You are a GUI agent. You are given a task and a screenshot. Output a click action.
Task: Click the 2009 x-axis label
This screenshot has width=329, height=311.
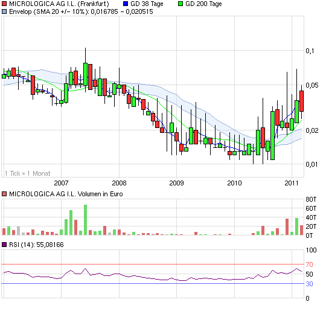176,183
